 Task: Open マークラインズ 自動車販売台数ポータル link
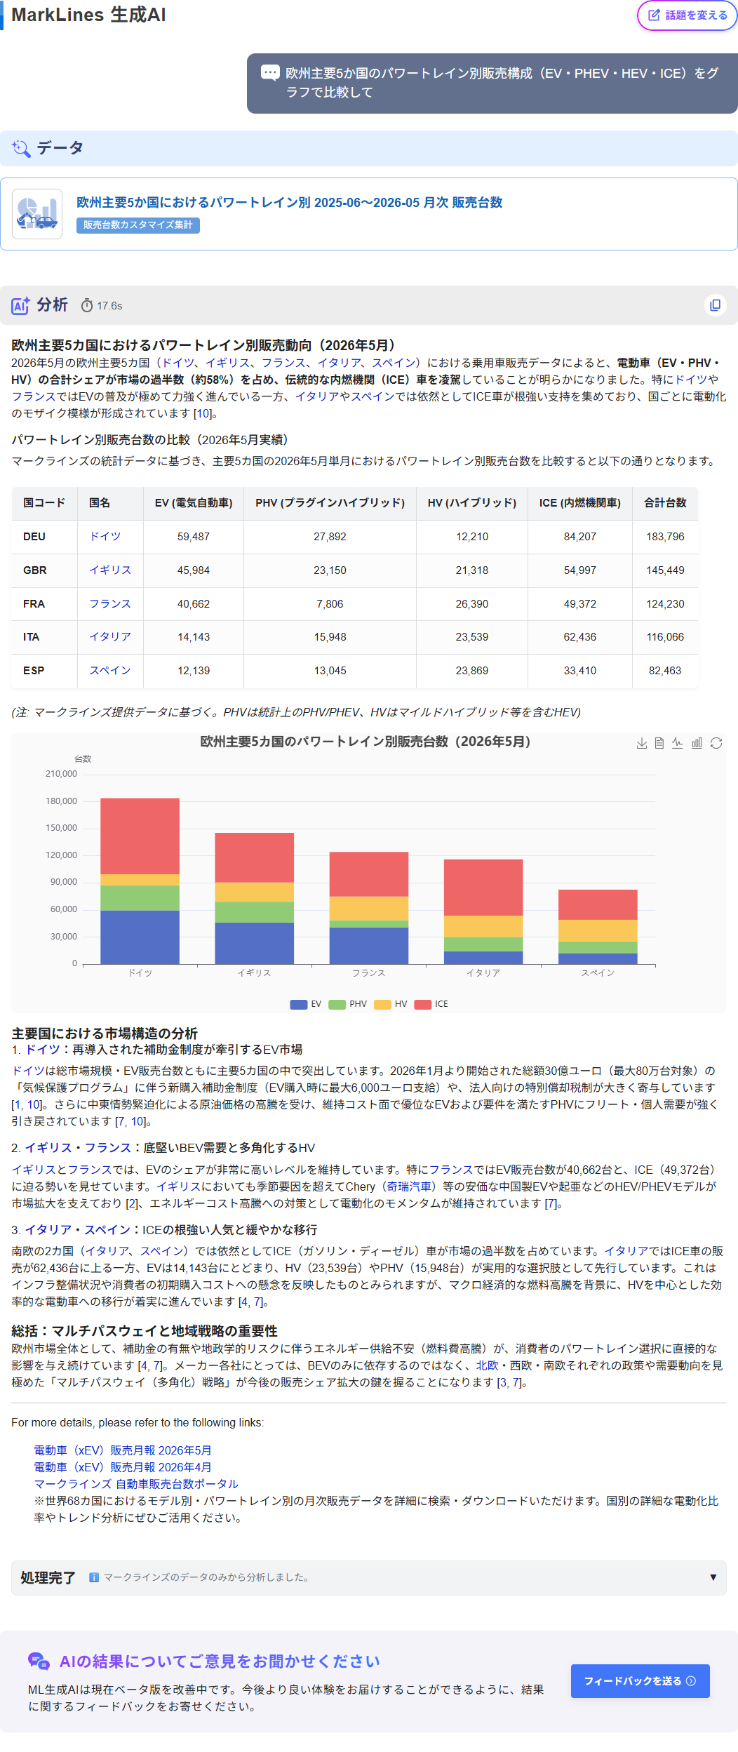136,1484
